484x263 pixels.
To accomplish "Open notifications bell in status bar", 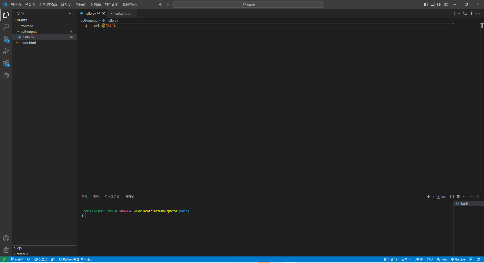I will 478,259.
